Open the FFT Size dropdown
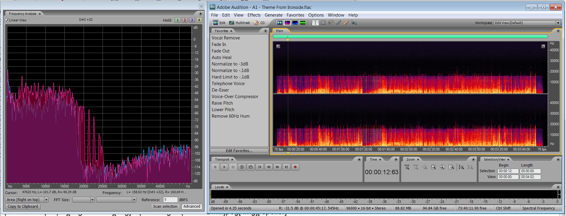Image resolution: width=566 pixels, height=216 pixels. click(92, 200)
